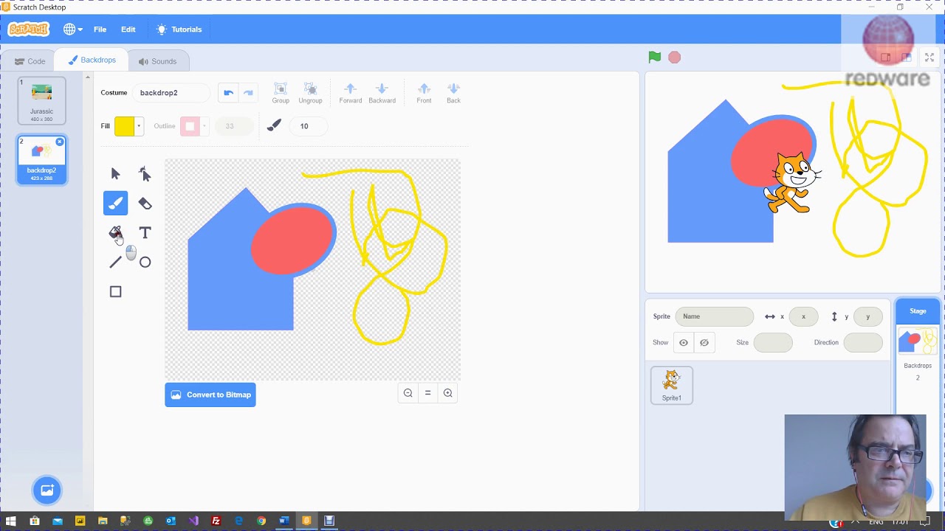Select the backdrop2 thumbnail
Viewport: 945px width, 531px height.
pyautogui.click(x=42, y=159)
